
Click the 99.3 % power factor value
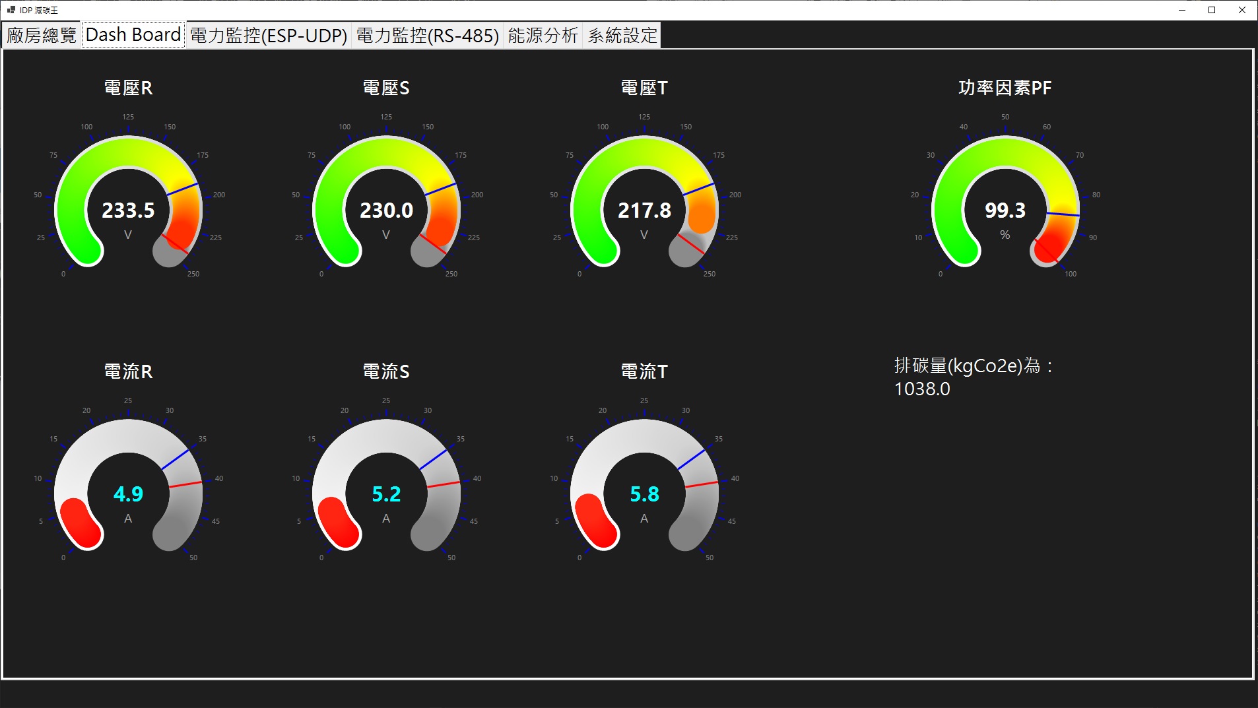point(1006,212)
